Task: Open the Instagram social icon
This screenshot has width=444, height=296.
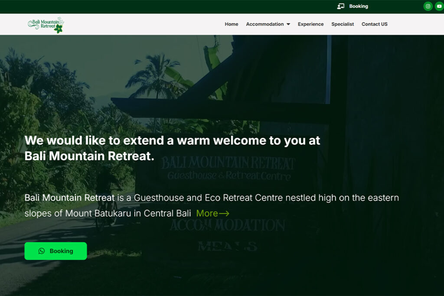Action: click(428, 6)
